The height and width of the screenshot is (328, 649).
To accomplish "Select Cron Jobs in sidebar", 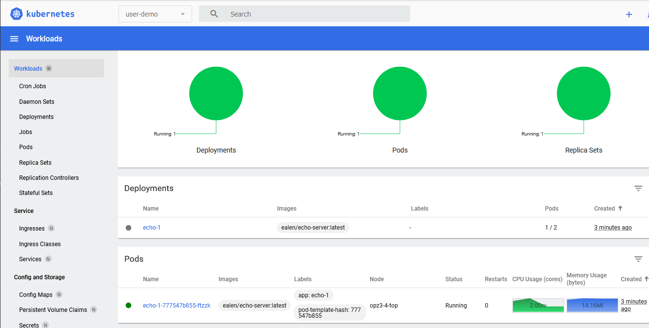I will (x=33, y=86).
